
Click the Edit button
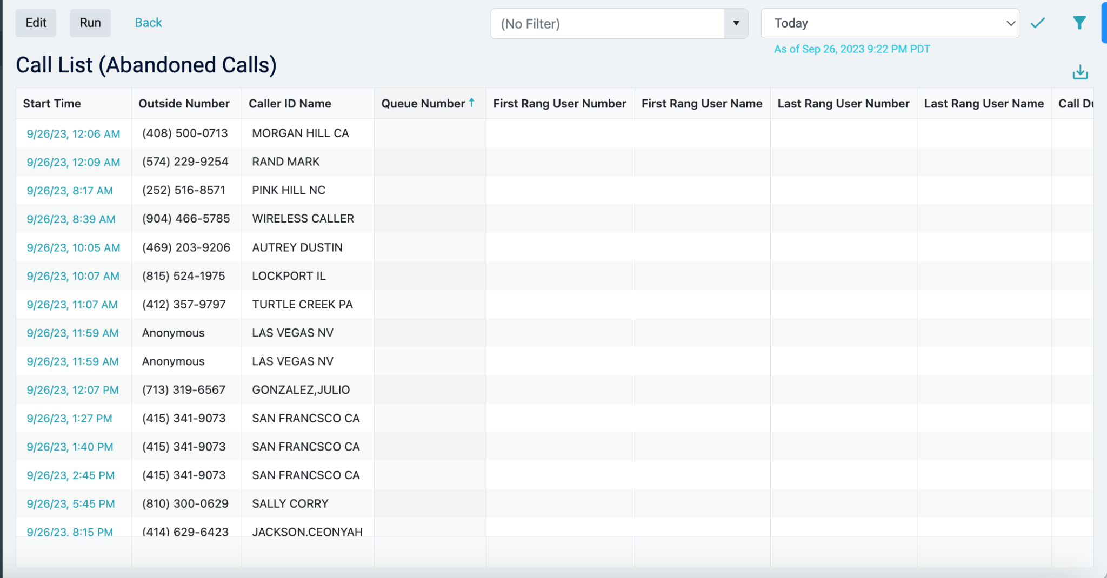point(36,22)
